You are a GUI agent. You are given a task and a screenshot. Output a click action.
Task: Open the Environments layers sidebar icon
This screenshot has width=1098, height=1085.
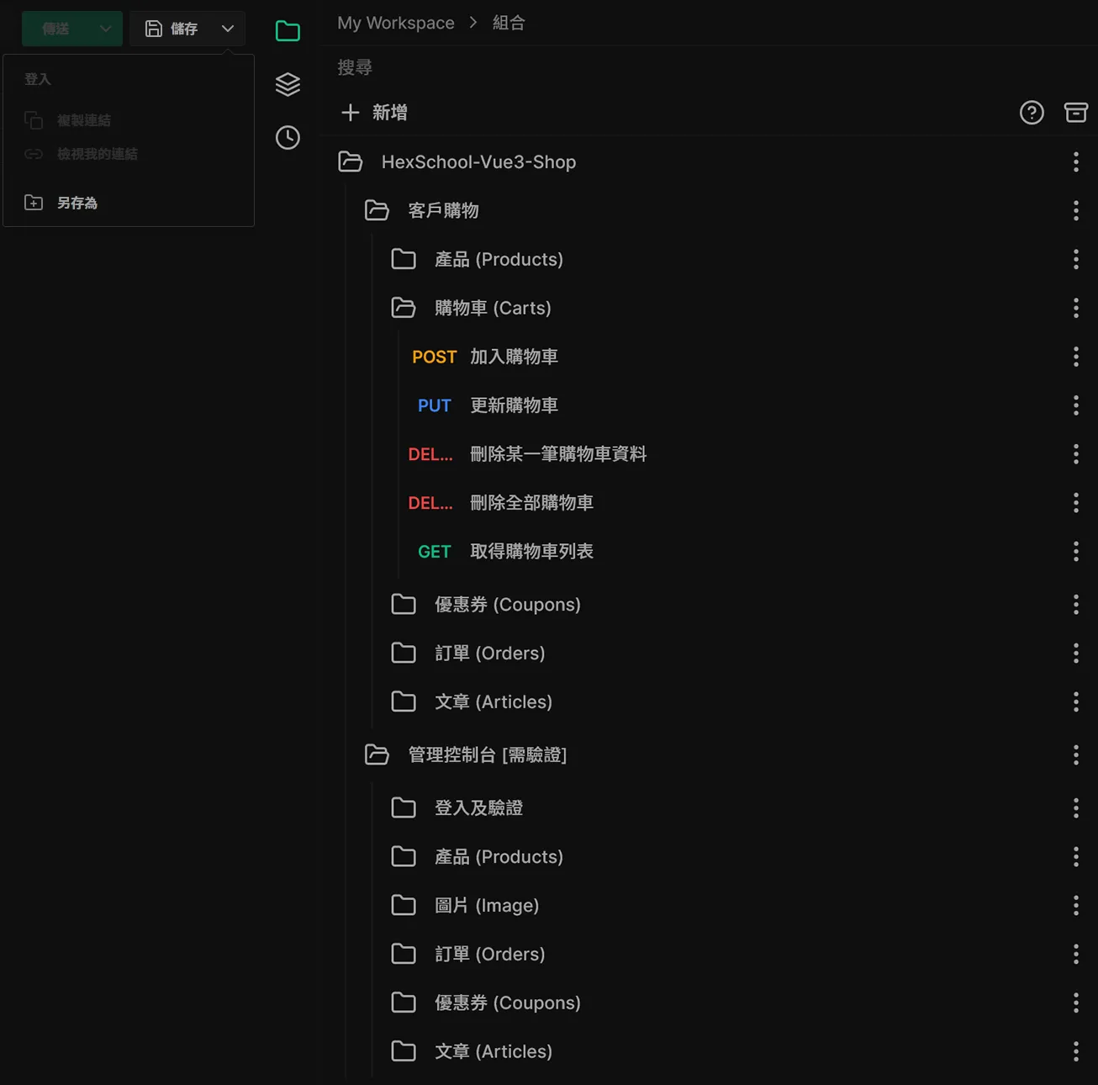point(288,84)
